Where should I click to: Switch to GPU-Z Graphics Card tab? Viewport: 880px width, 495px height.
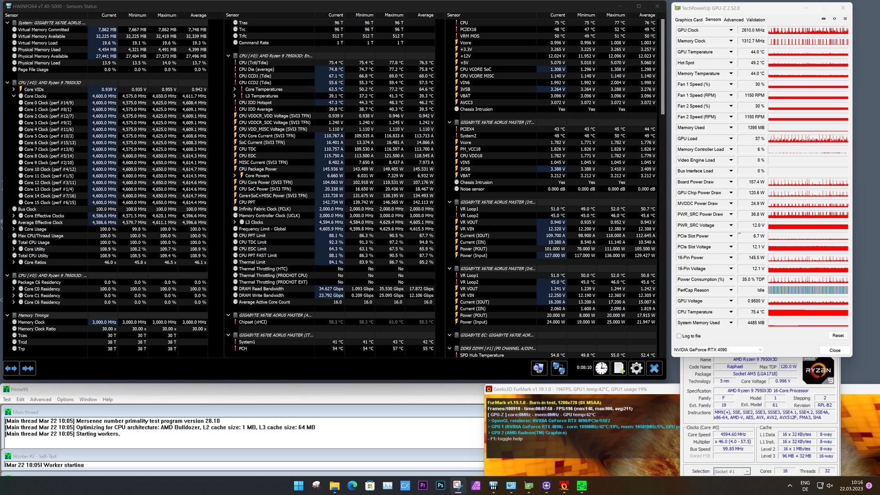688,20
